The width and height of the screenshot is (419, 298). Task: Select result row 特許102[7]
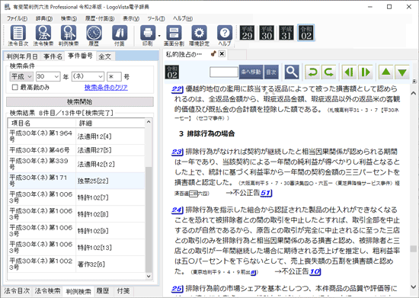(x=76, y=197)
